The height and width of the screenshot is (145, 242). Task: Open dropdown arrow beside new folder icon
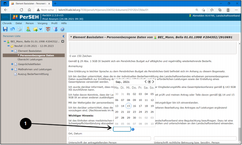[x=40, y=29]
